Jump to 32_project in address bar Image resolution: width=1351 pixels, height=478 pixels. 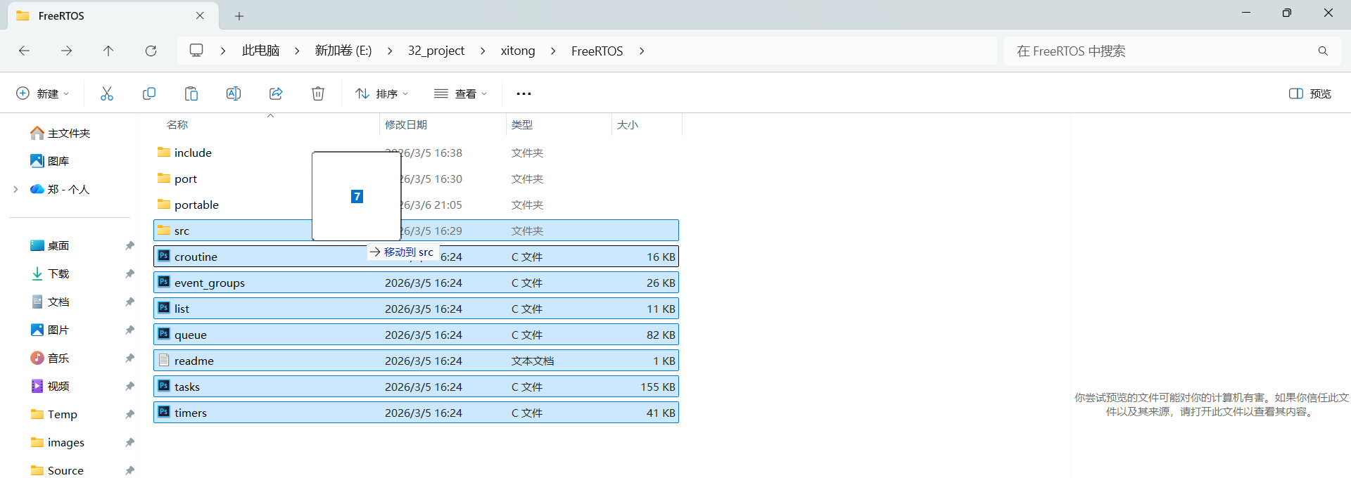tap(436, 51)
